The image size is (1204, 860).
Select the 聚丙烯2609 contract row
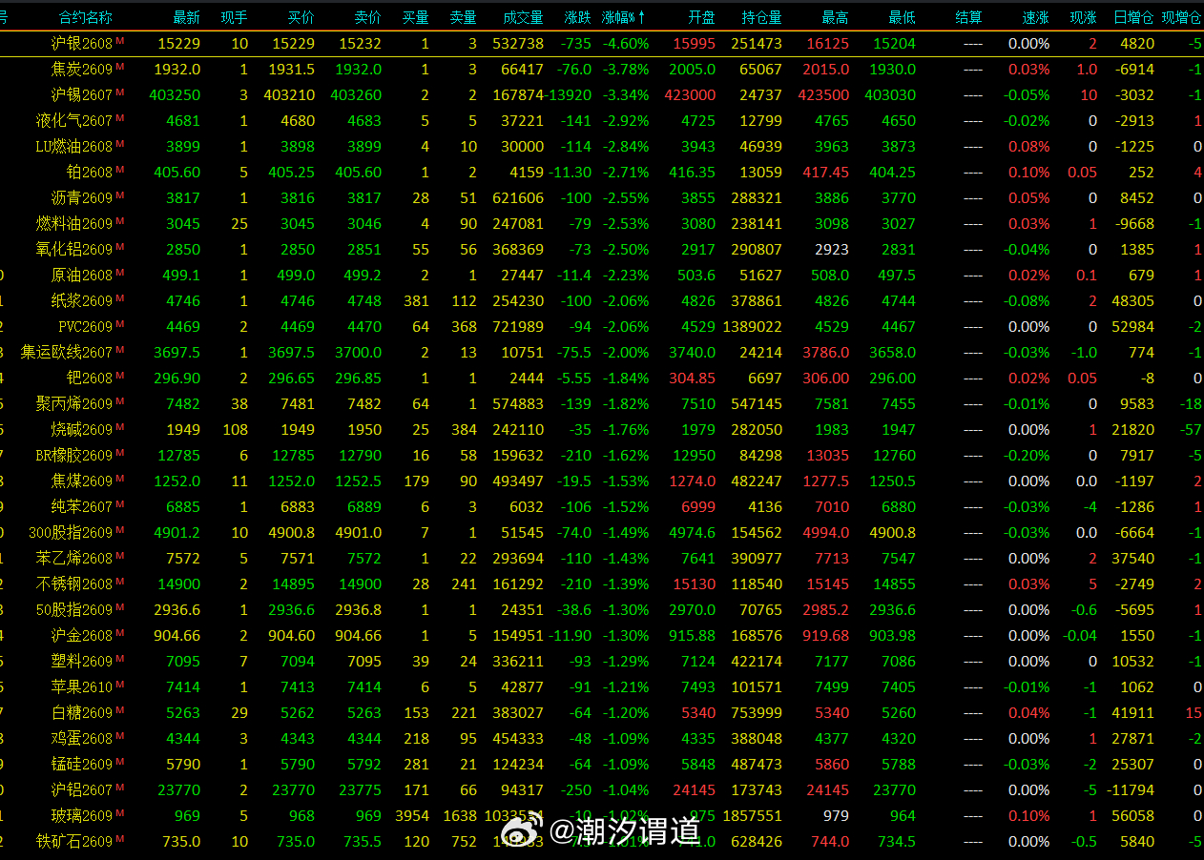[602, 403]
